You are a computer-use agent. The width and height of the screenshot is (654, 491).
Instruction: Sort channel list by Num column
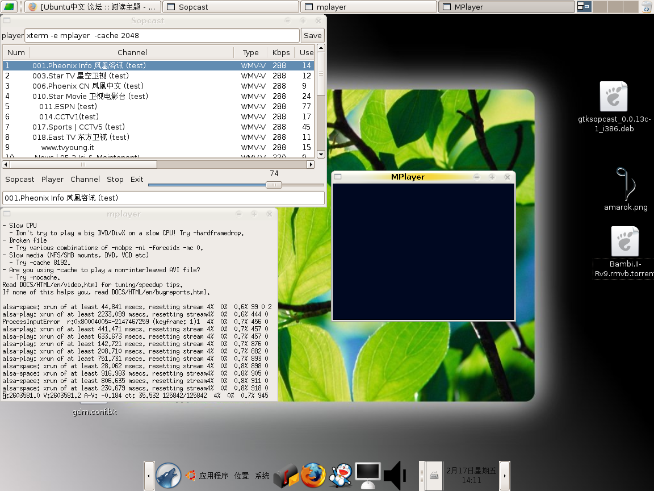pyautogui.click(x=16, y=52)
